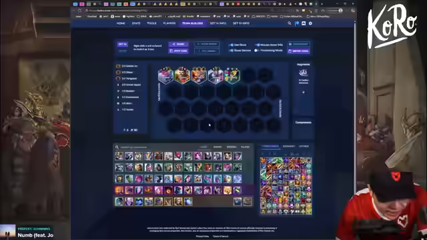Select first champion hex on board
The height and width of the screenshot is (240, 427).
click(165, 75)
